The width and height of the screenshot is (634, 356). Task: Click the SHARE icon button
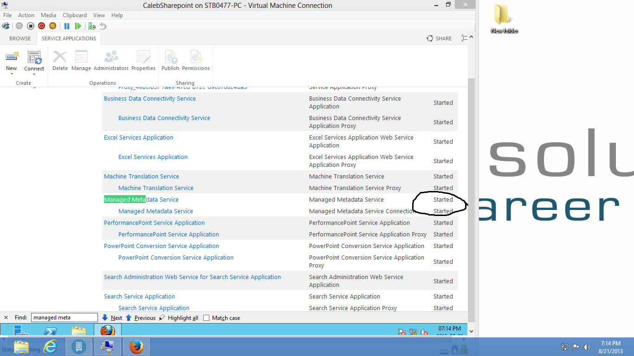click(439, 38)
